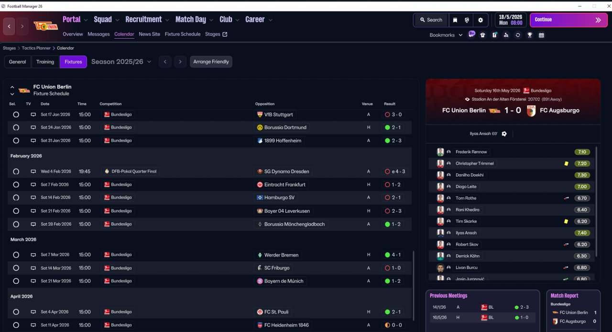The width and height of the screenshot is (612, 332).
Task: Open the tactics board bookmark icon
Action: (x=494, y=35)
